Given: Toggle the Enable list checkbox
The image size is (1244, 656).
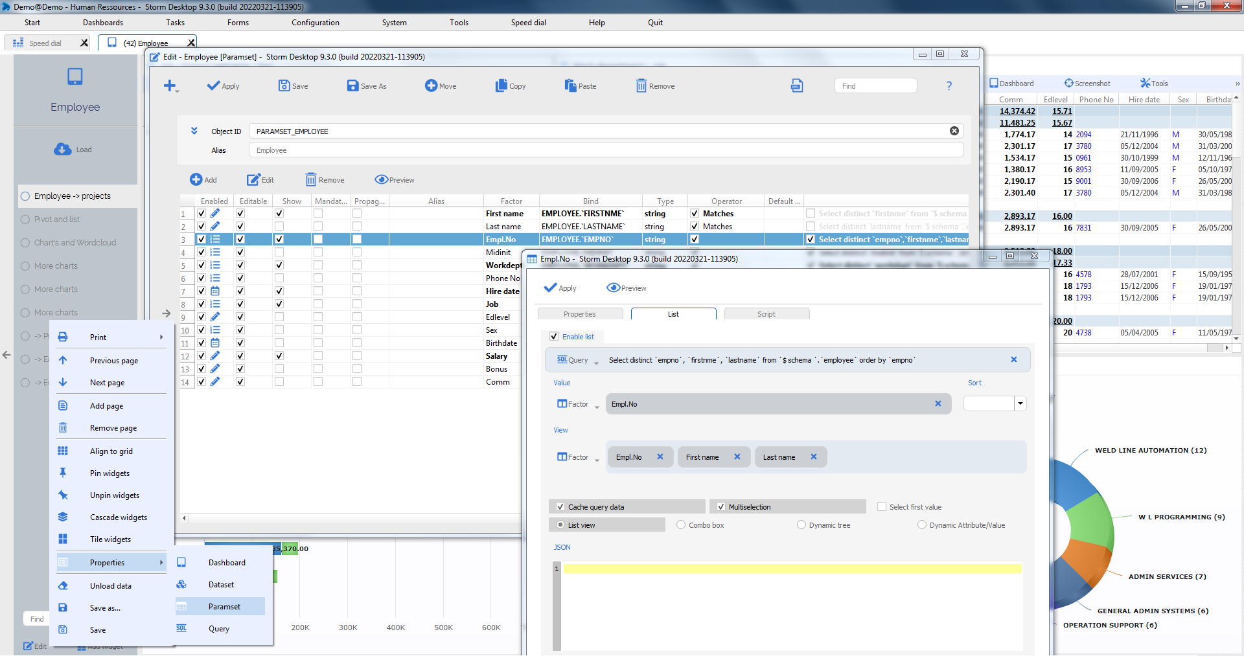Looking at the screenshot, I should coord(554,336).
